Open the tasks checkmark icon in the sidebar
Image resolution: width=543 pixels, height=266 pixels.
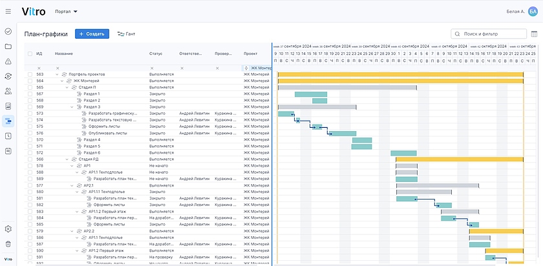[8, 31]
